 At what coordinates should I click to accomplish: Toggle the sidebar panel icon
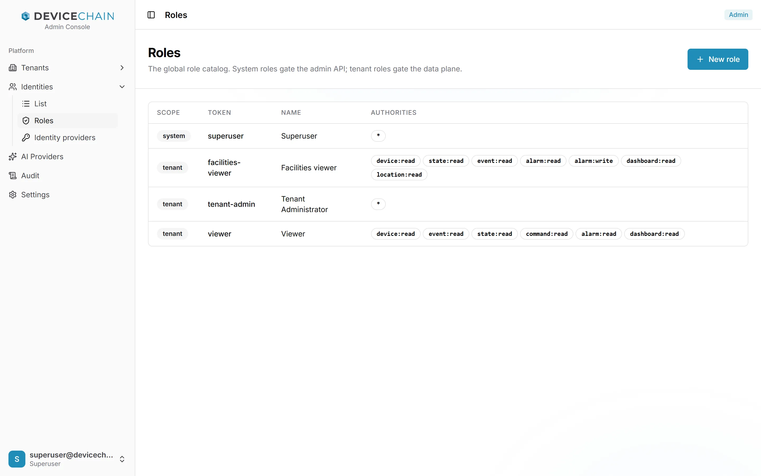click(x=151, y=15)
